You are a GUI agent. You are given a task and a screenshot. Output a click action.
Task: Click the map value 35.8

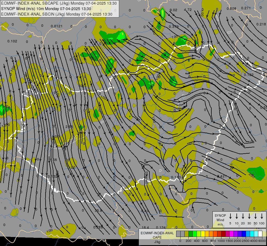(98, 211)
